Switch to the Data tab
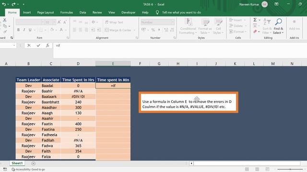 point(83,12)
